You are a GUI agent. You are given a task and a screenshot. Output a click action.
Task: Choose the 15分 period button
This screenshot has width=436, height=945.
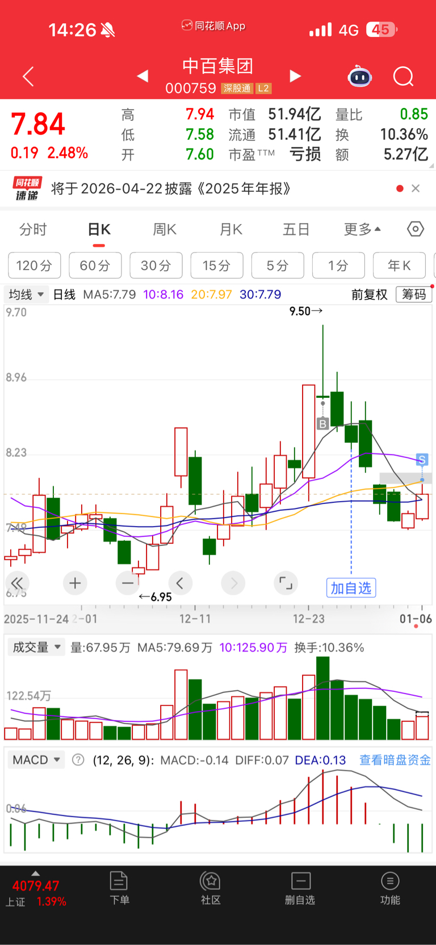(x=217, y=266)
